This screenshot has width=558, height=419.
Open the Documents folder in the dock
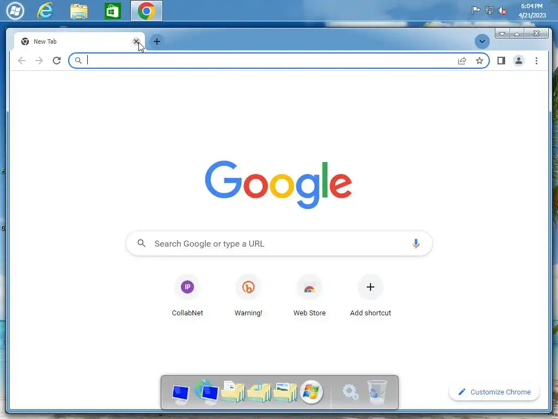[x=233, y=392]
